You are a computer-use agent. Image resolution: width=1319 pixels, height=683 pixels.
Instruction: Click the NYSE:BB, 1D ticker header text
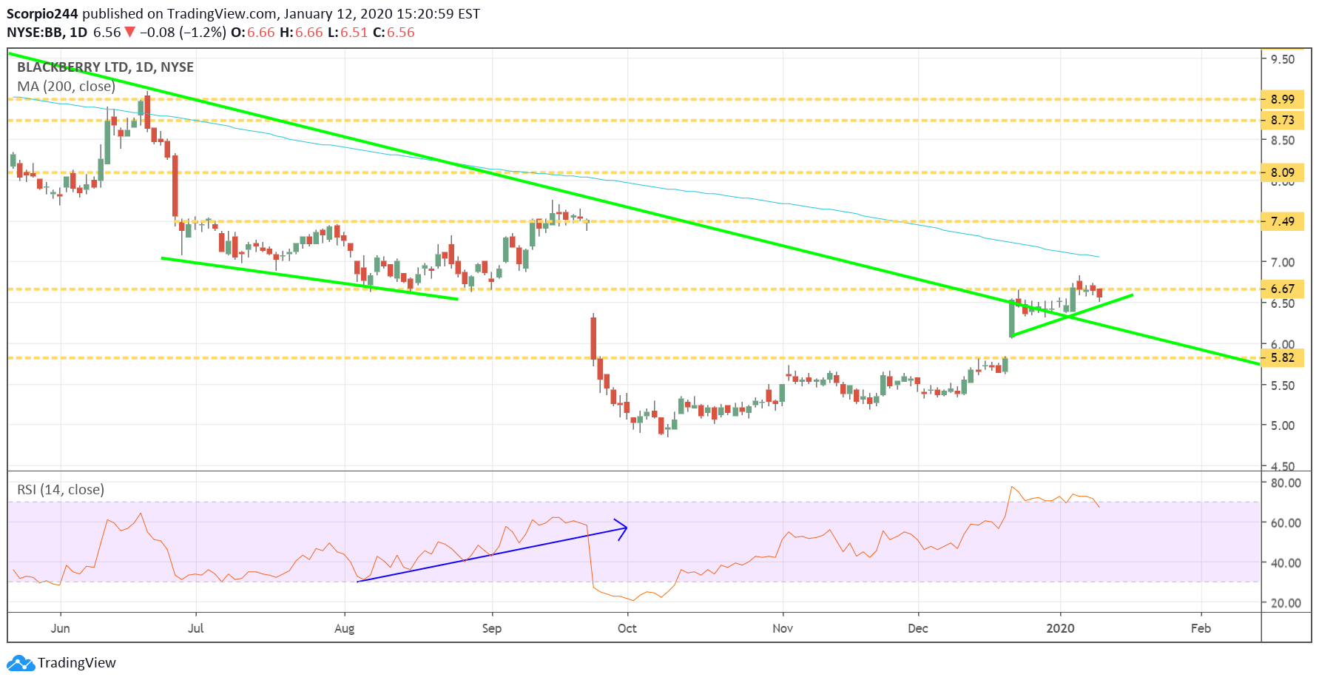pyautogui.click(x=47, y=33)
